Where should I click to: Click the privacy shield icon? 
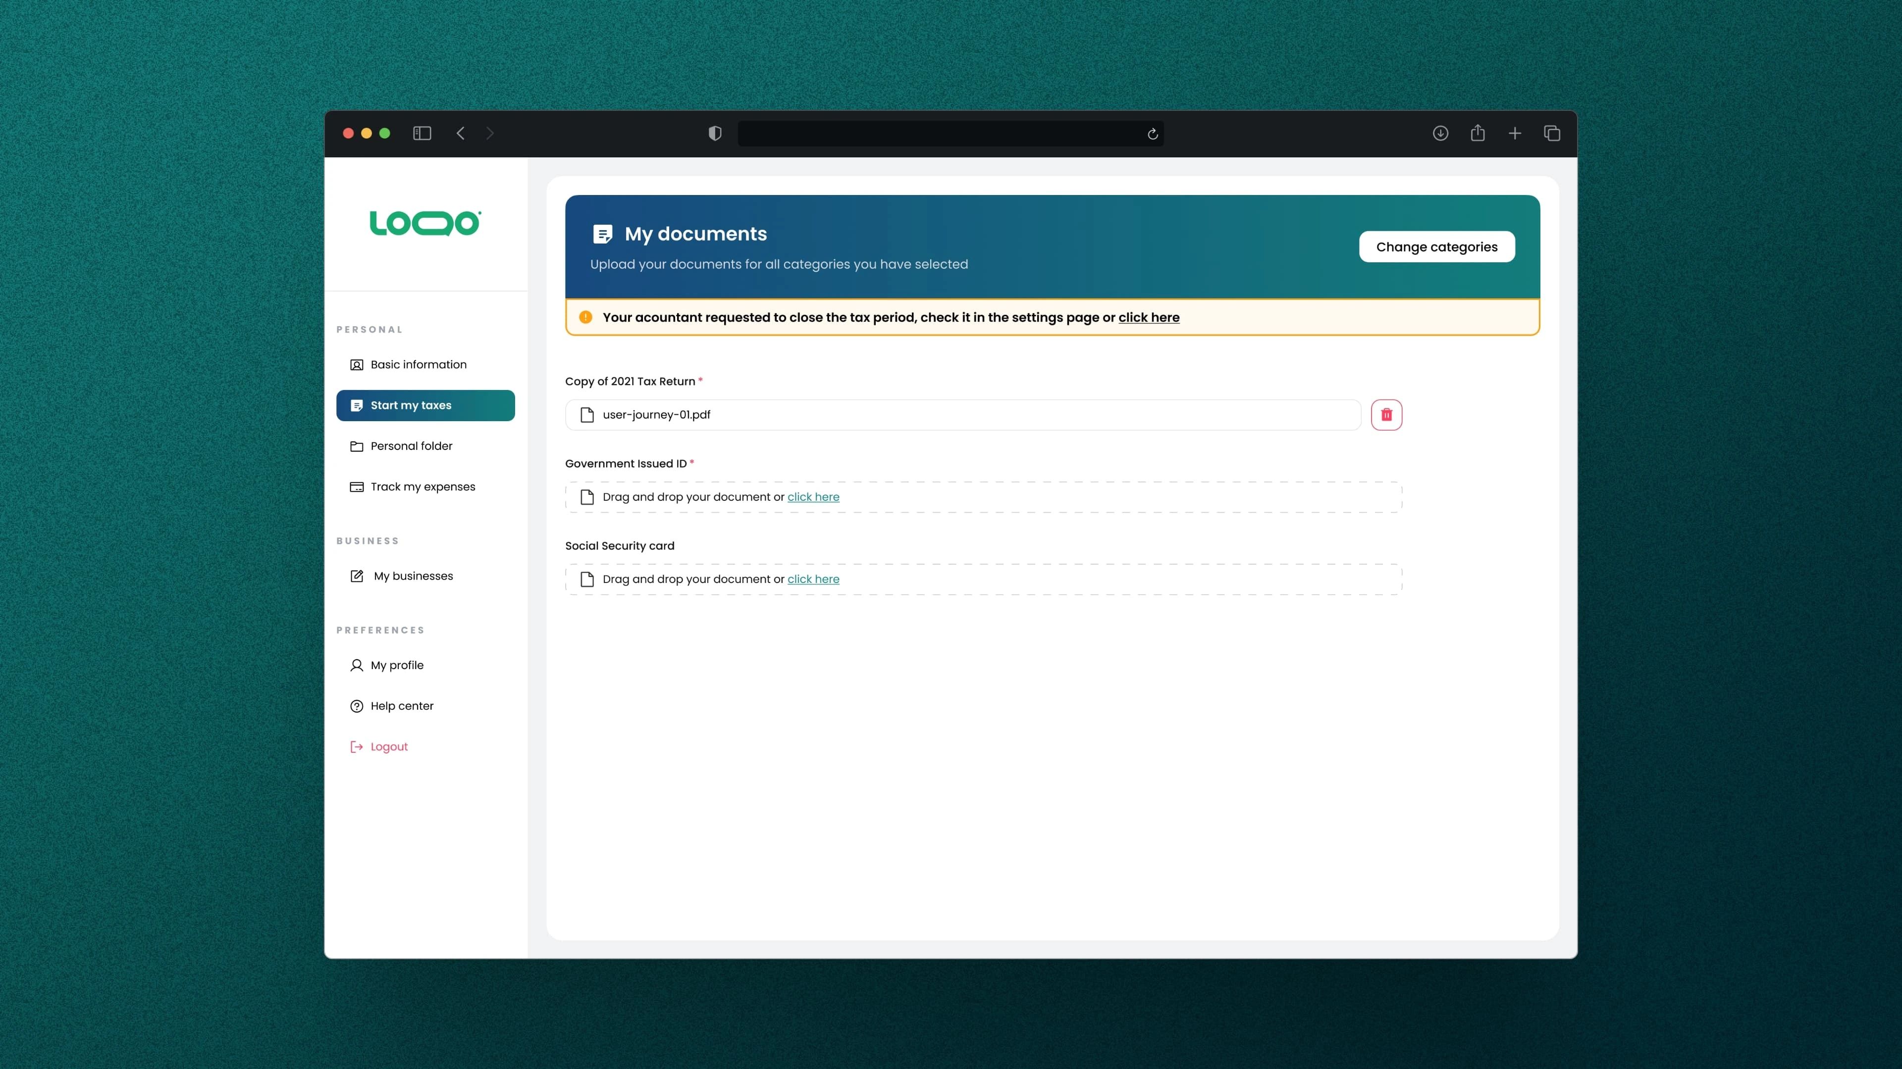pyautogui.click(x=714, y=134)
